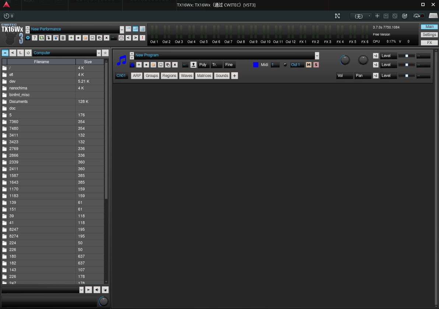Click the previous arrow next to the MIDI icon

[x=128, y=38]
